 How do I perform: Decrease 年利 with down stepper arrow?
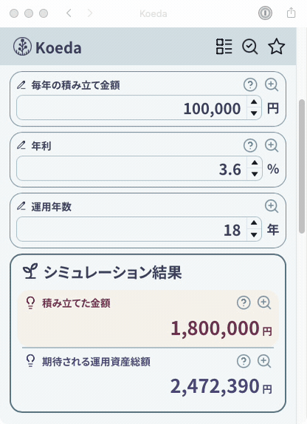click(255, 174)
